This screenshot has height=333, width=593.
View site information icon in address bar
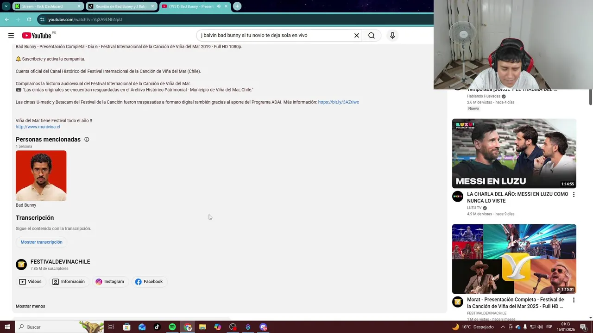tap(42, 19)
